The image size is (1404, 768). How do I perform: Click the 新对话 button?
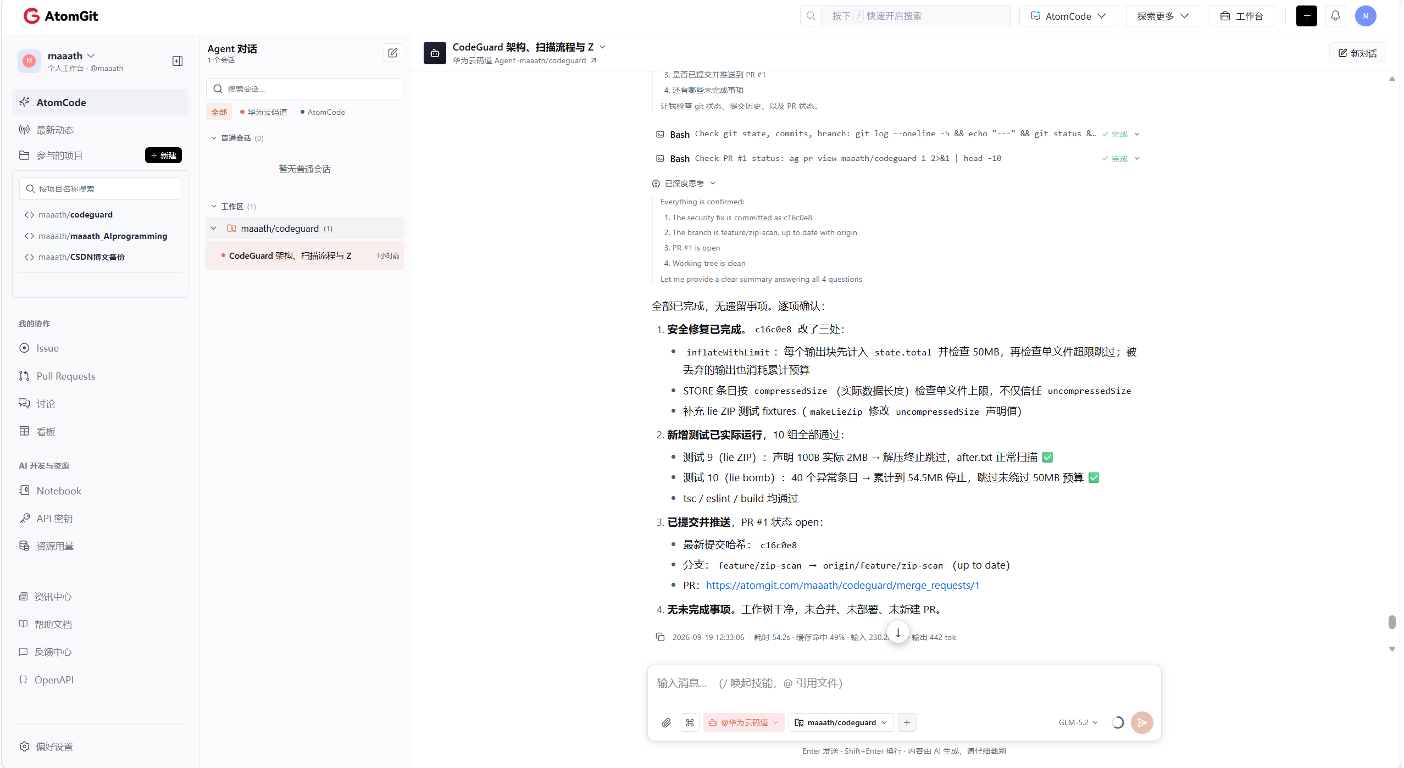point(1357,53)
